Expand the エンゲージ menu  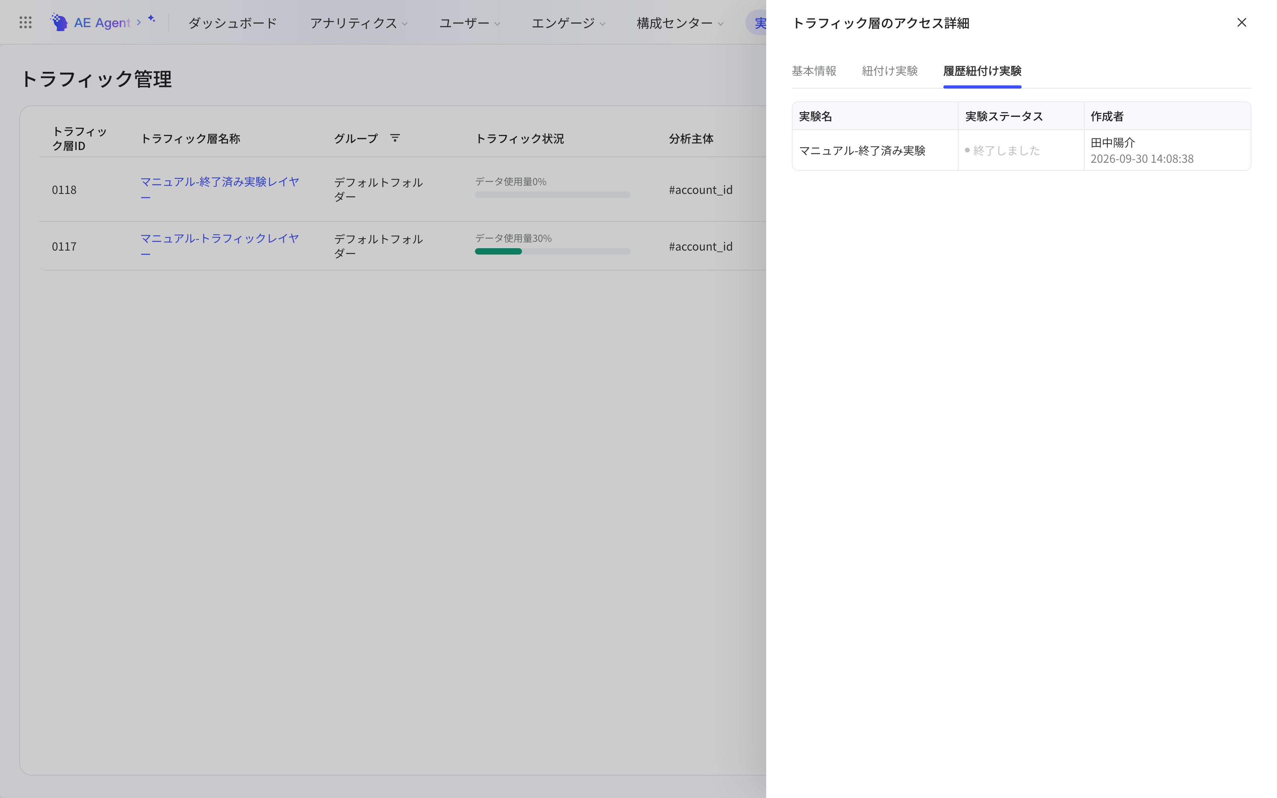[568, 23]
